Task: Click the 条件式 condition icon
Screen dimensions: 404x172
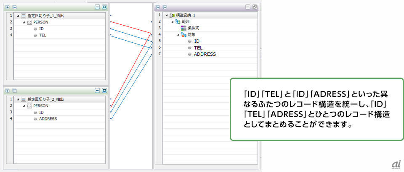Action: (x=184, y=28)
